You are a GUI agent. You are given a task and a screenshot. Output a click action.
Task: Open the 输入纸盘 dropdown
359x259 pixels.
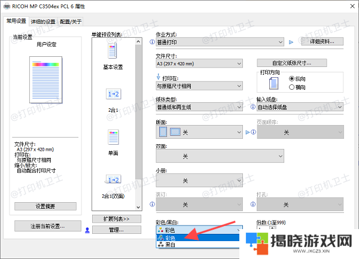300,107
